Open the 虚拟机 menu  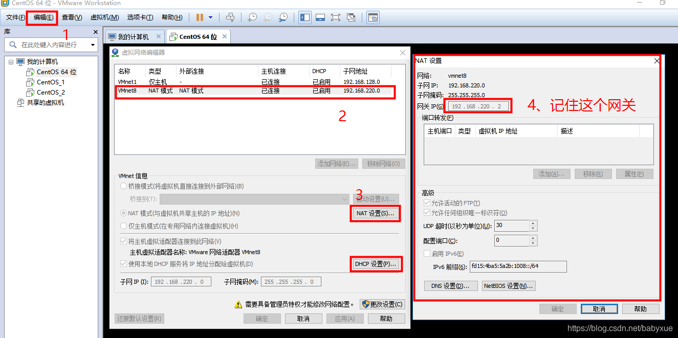coord(104,17)
